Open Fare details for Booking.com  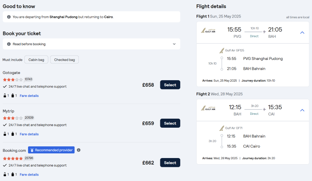coord(29,174)
